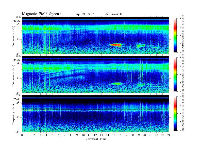Click hour label 22 on the time axis
201x155 pixels.
[x=157, y=135]
